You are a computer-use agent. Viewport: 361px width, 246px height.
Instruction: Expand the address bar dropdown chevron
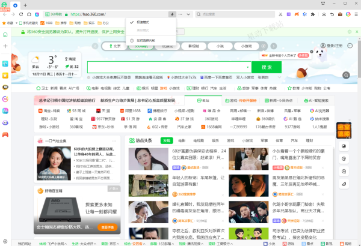coord(188,14)
